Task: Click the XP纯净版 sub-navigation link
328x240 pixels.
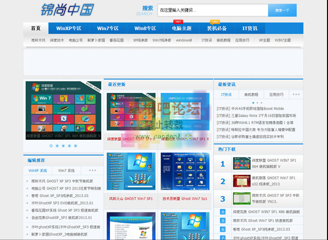Action: (x=141, y=40)
